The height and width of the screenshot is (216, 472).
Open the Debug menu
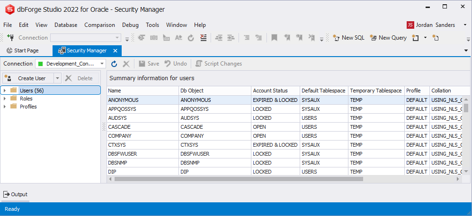tap(130, 25)
